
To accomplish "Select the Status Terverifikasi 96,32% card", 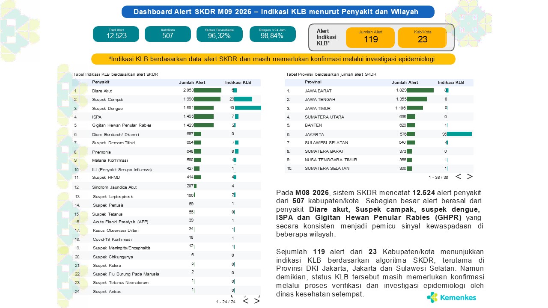I will pos(220,34).
